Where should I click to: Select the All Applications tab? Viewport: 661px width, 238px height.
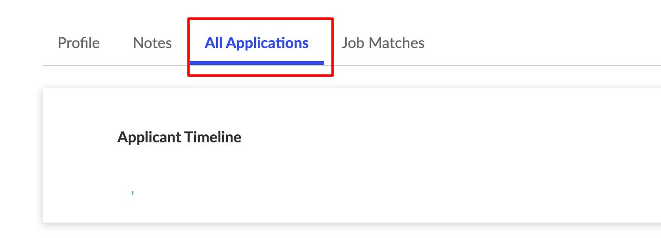tap(256, 43)
